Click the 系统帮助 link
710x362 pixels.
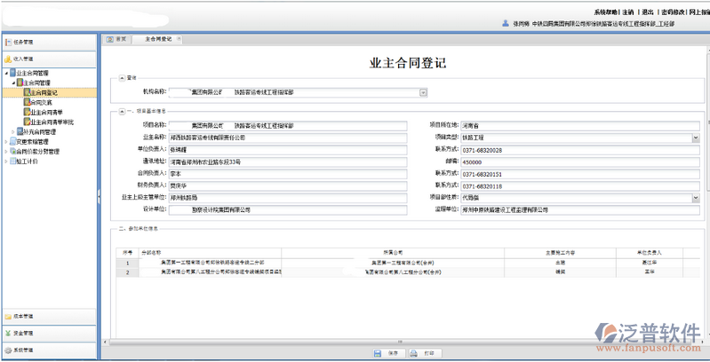click(x=605, y=12)
